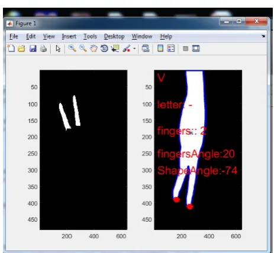Choose the Rotate 3D tool
This screenshot has height=253, width=274.
click(104, 48)
